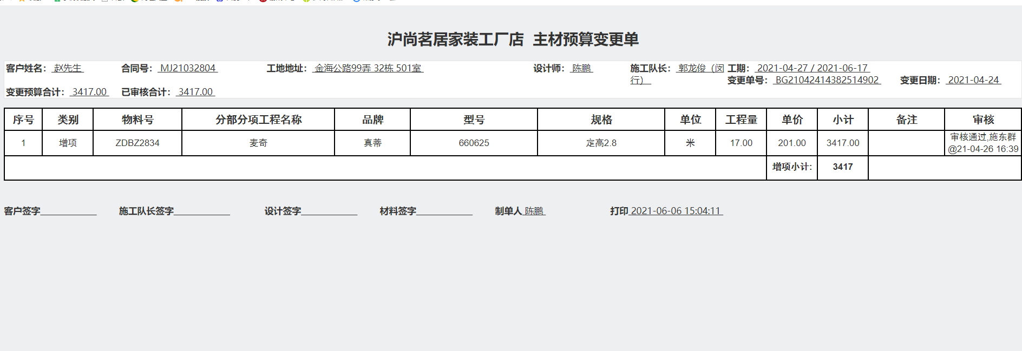Click change order number BG21042414382514902
Image resolution: width=1022 pixels, height=351 pixels.
827,80
